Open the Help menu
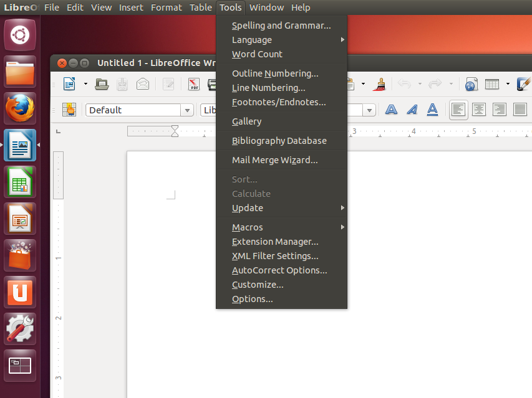The height and width of the screenshot is (398, 532). [301, 7]
